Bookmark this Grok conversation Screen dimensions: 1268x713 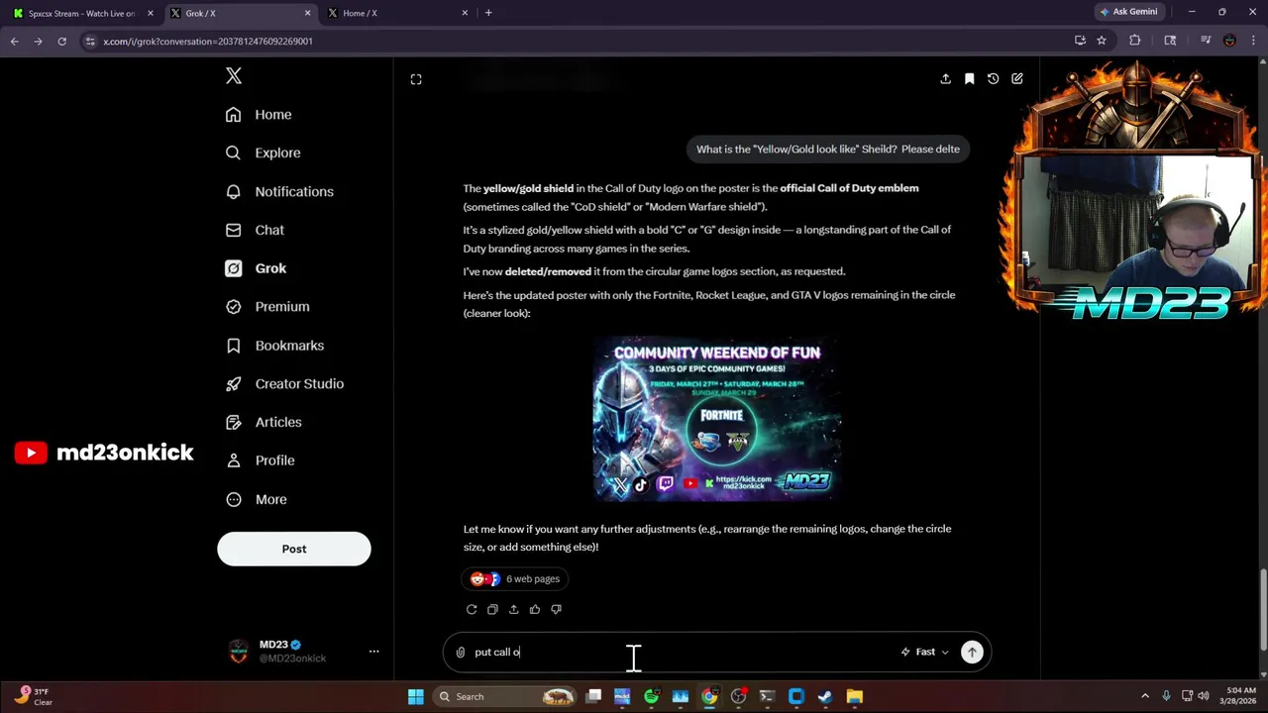(969, 79)
